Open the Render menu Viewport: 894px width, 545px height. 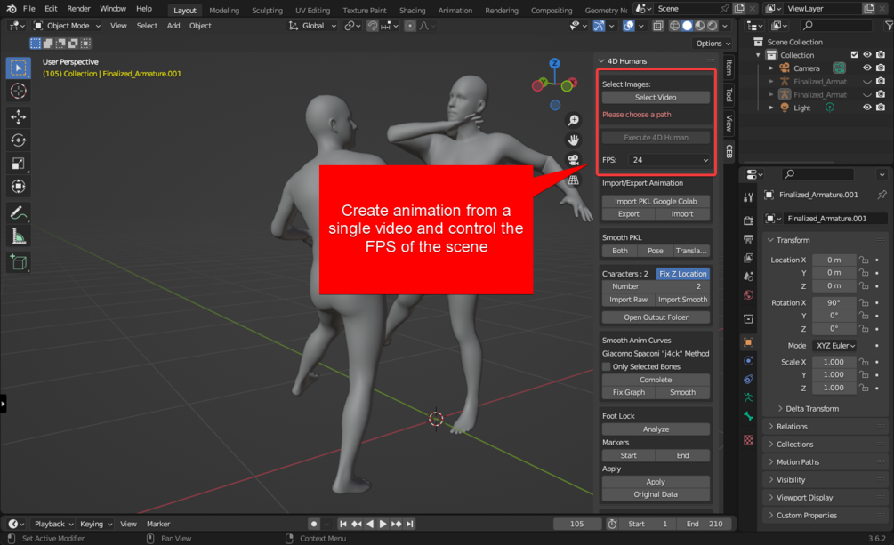point(78,9)
